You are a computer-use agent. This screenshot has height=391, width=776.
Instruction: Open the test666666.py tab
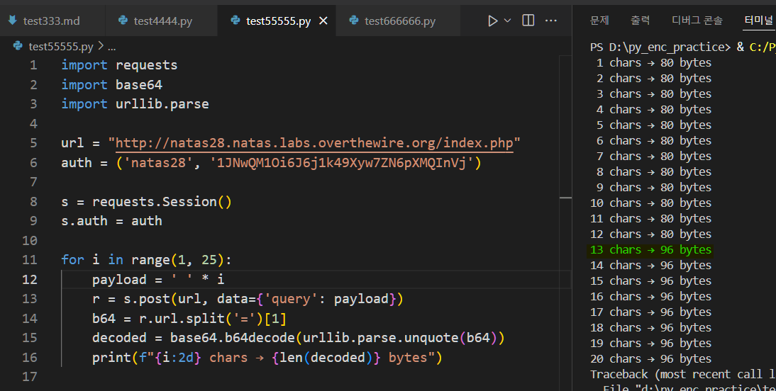click(x=399, y=21)
